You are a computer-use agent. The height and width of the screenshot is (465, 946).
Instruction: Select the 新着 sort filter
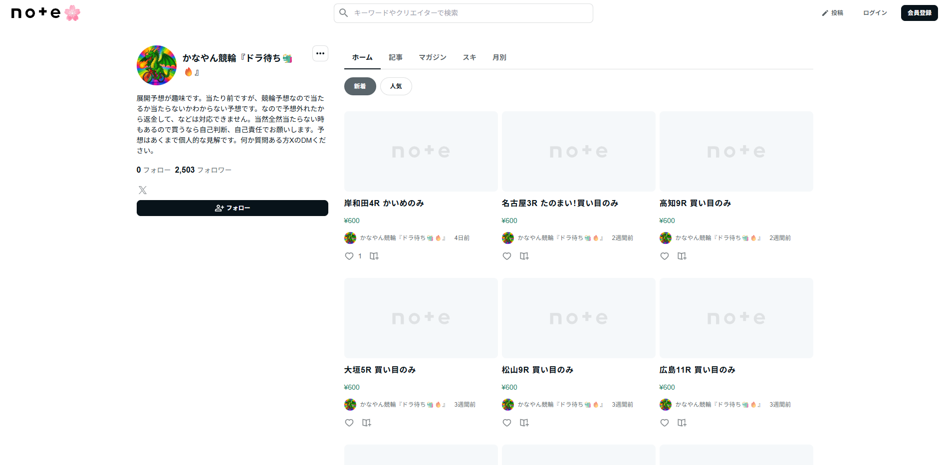pyautogui.click(x=360, y=86)
